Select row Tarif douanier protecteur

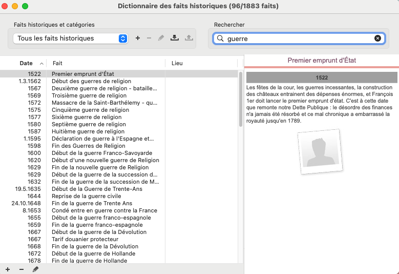(x=119, y=239)
